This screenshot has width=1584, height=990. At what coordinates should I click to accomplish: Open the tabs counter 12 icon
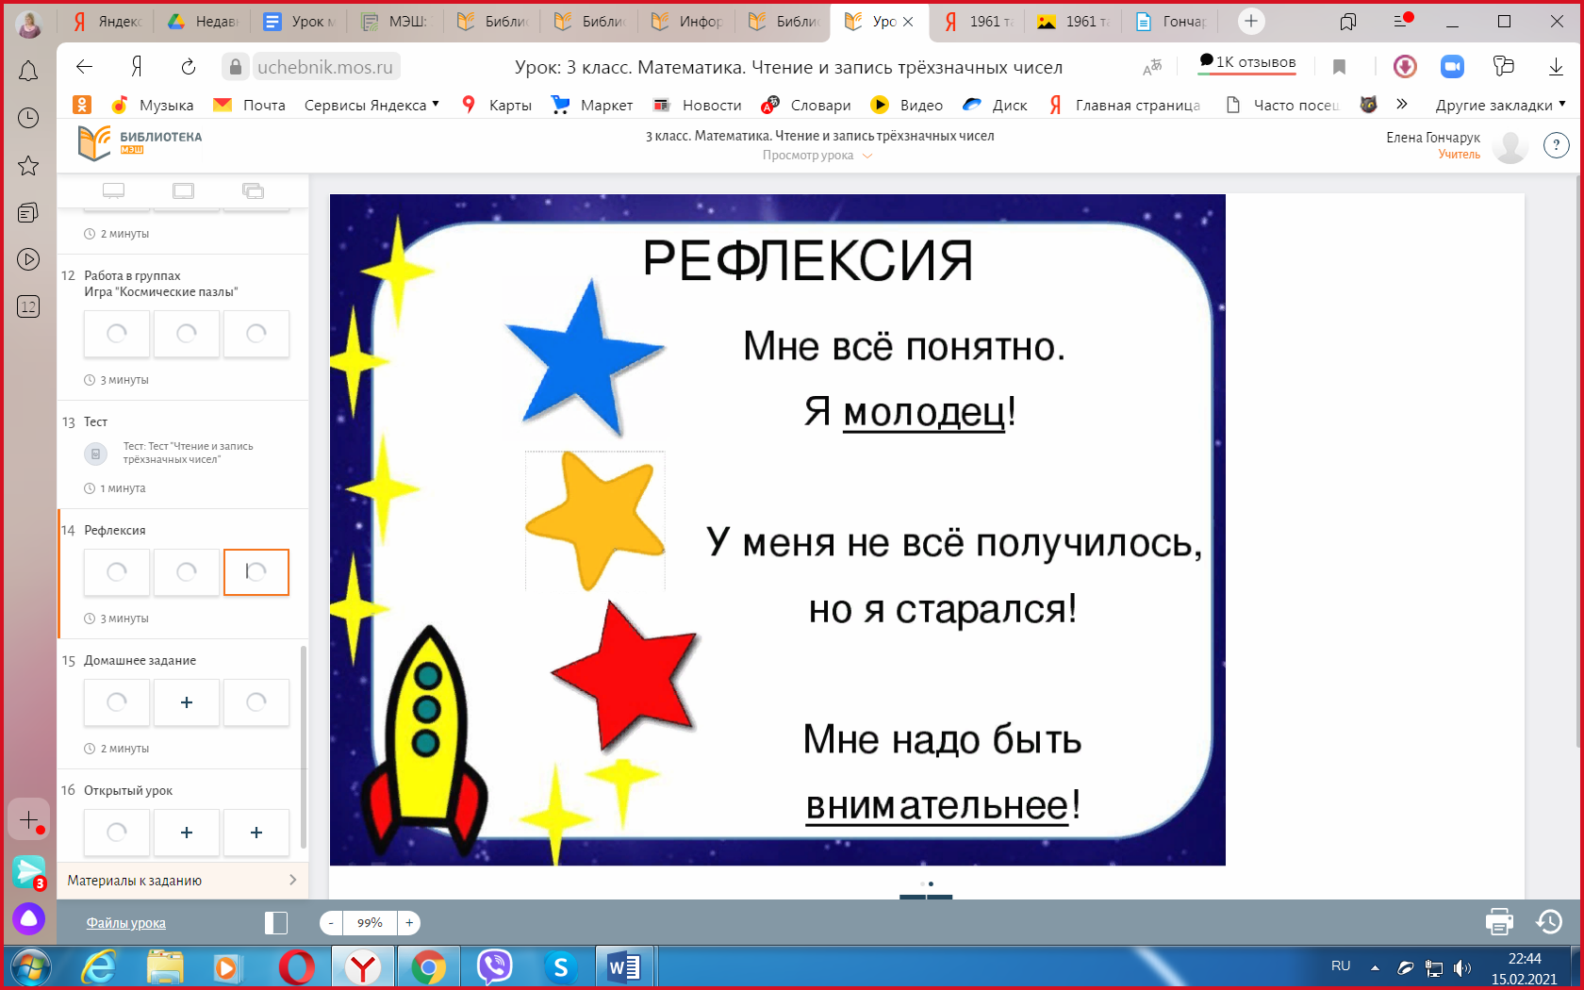[28, 306]
